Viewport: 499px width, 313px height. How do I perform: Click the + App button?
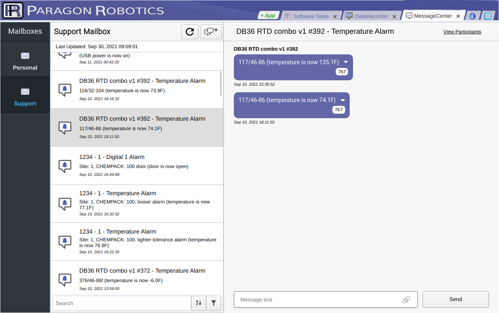[268, 15]
